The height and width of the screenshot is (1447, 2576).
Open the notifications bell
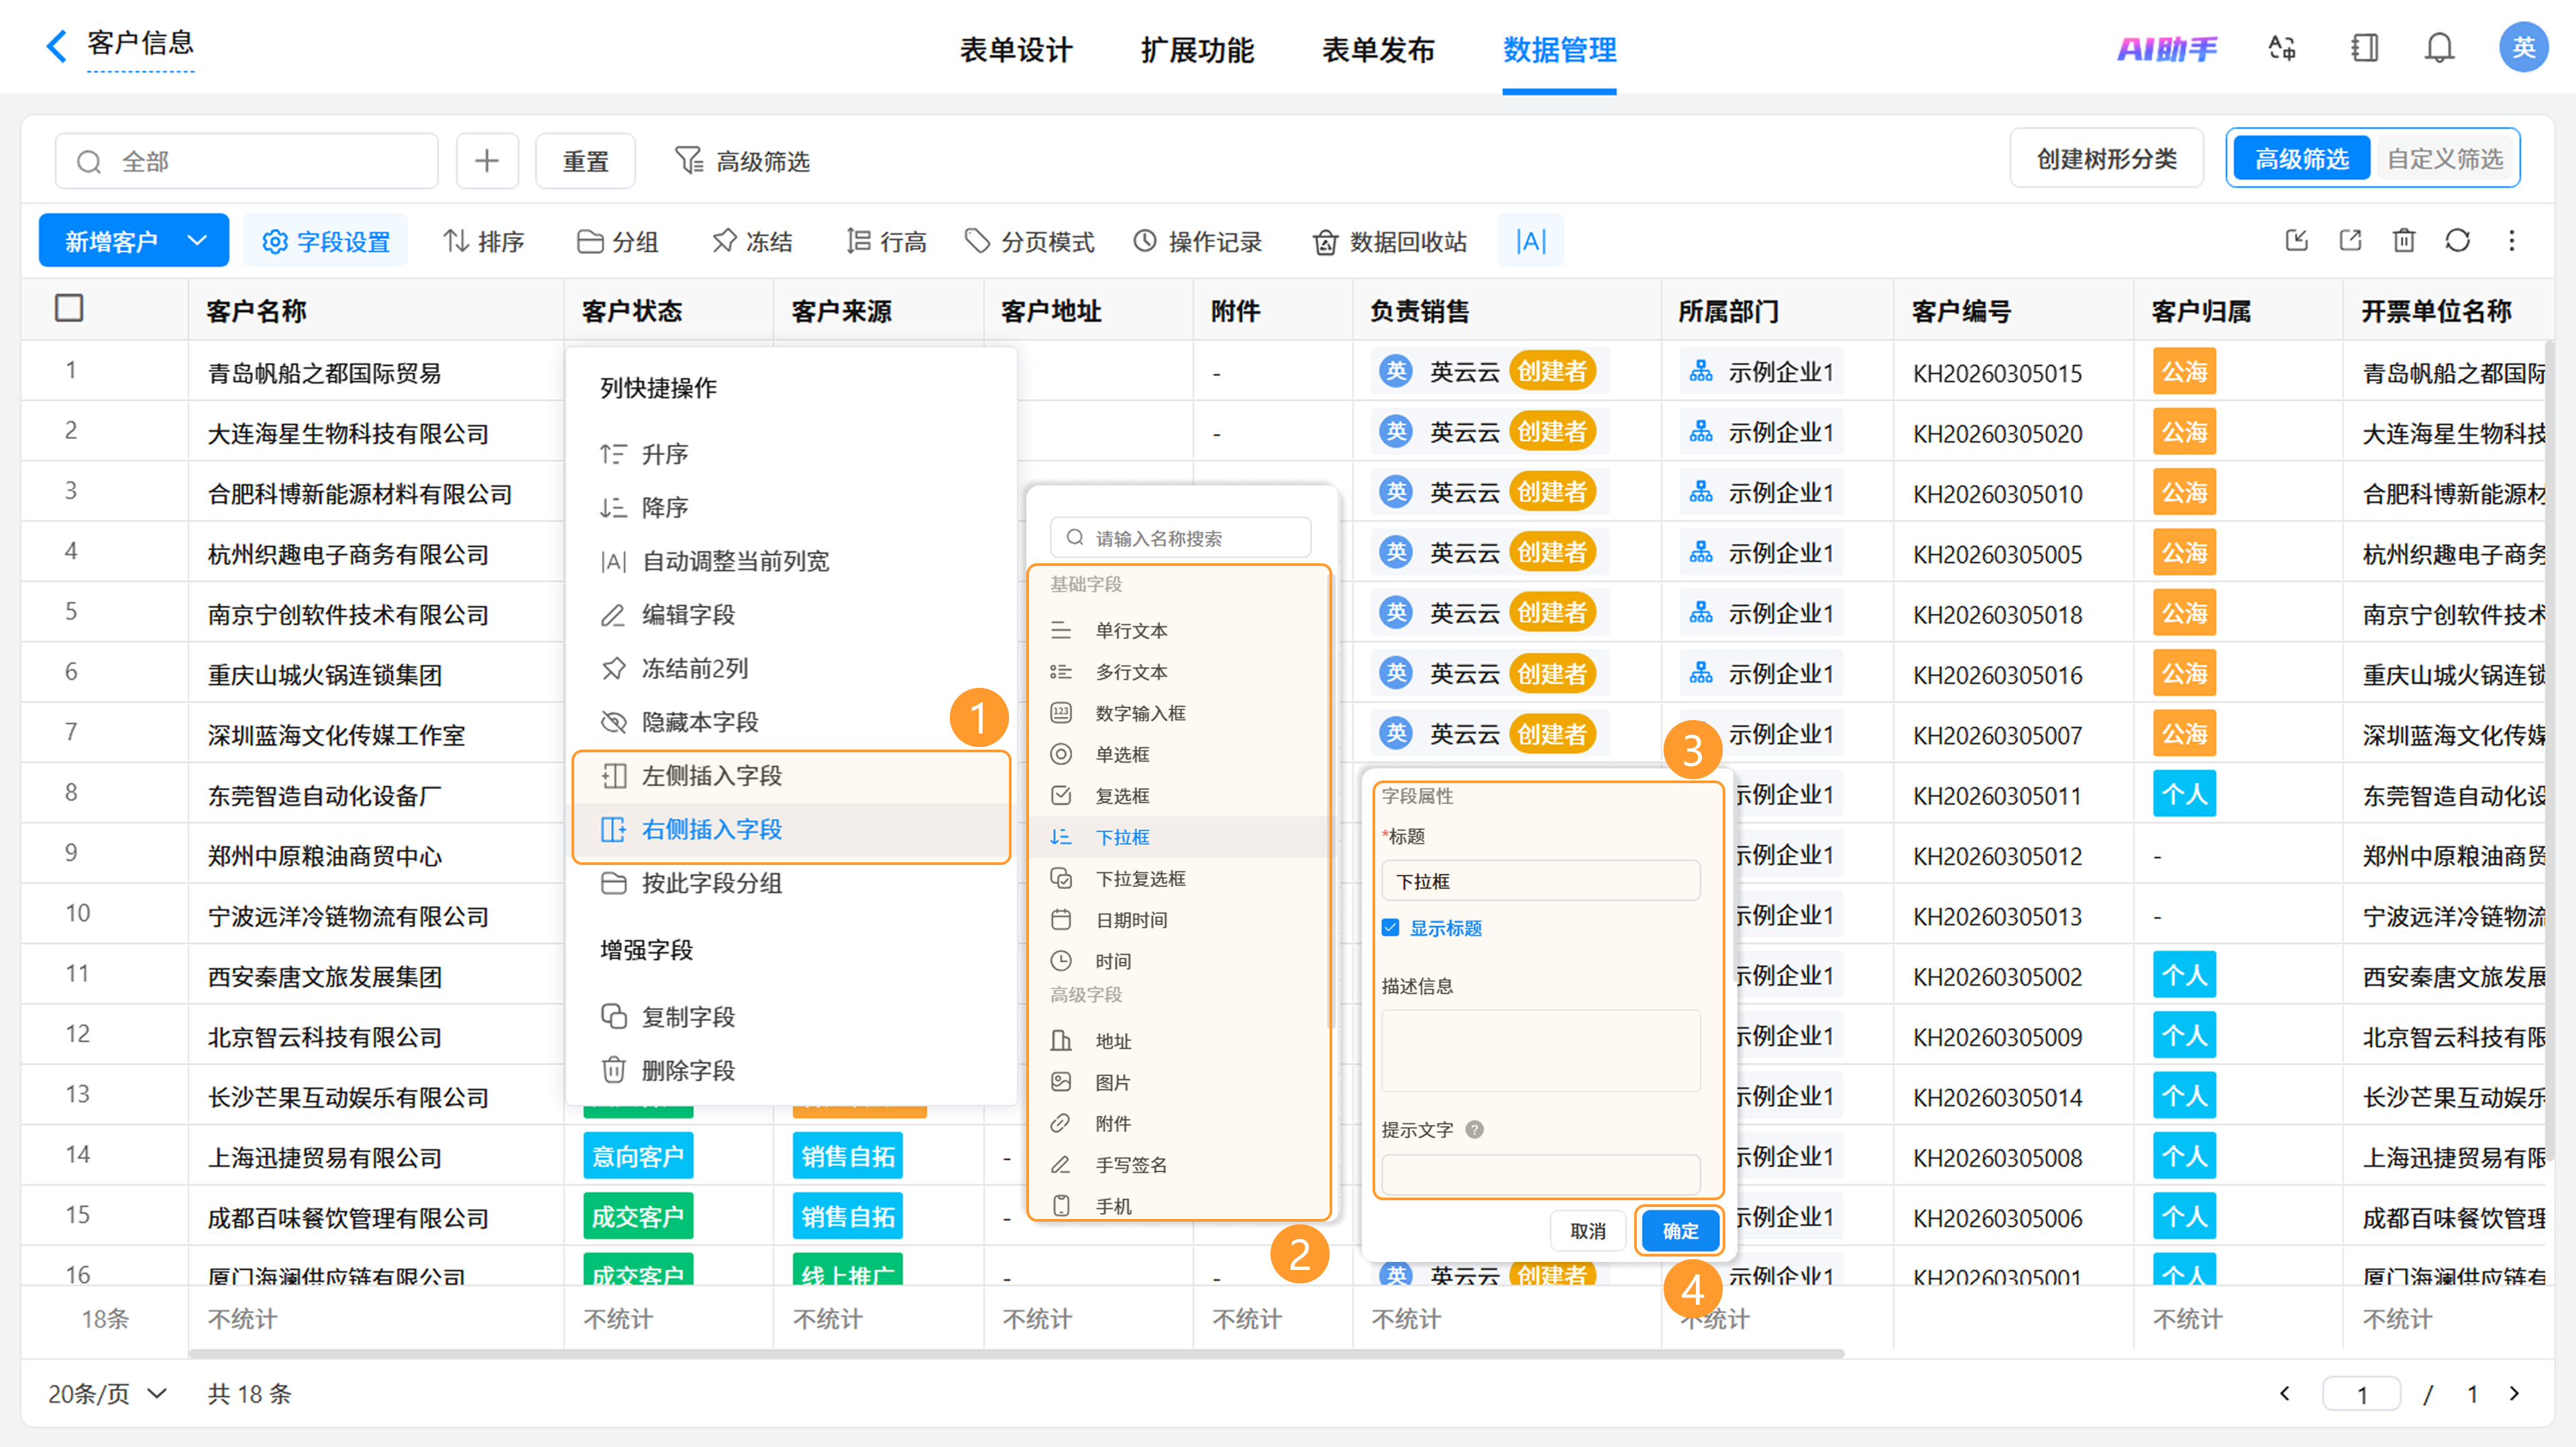click(2439, 47)
